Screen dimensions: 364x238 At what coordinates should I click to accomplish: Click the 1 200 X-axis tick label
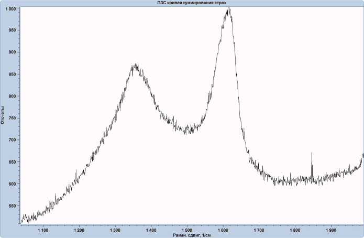(79, 230)
